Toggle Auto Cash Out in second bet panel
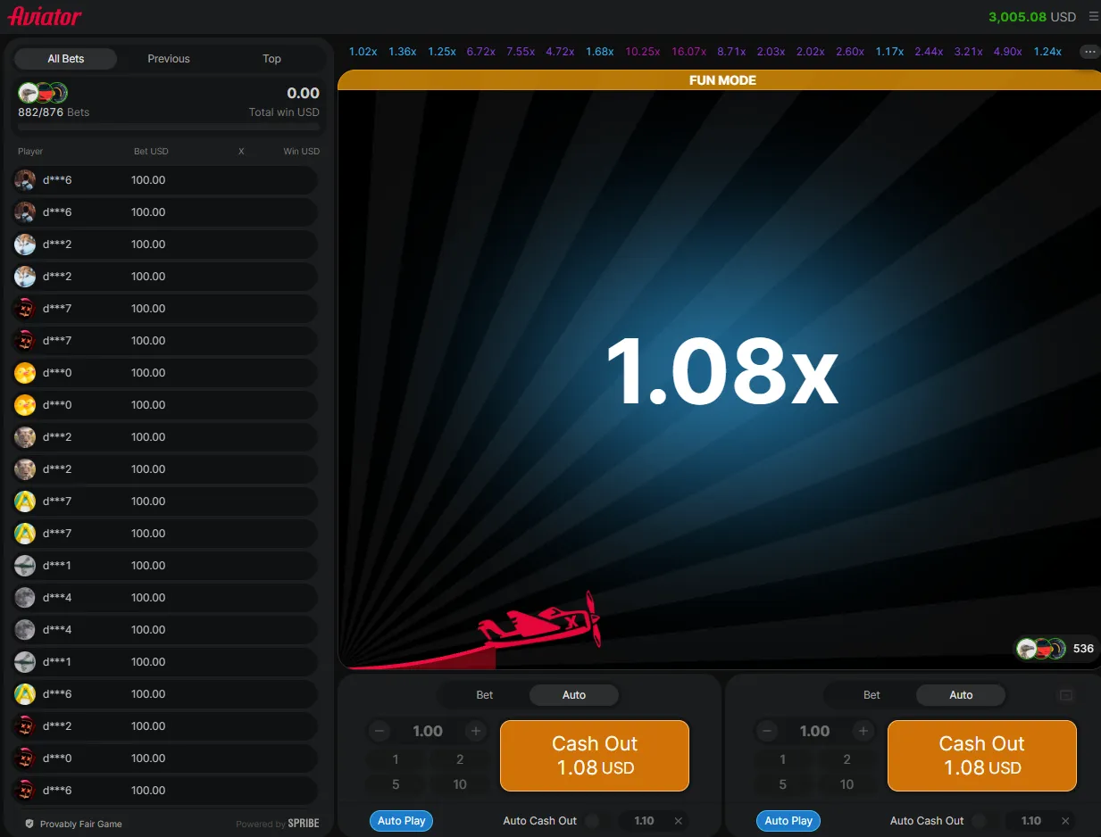Image resolution: width=1101 pixels, height=837 pixels. click(985, 821)
